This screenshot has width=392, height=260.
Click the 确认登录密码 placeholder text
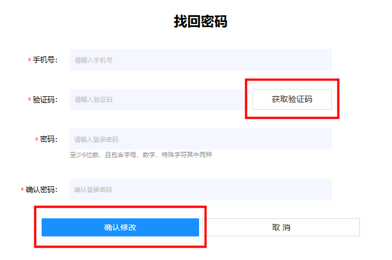(93, 190)
